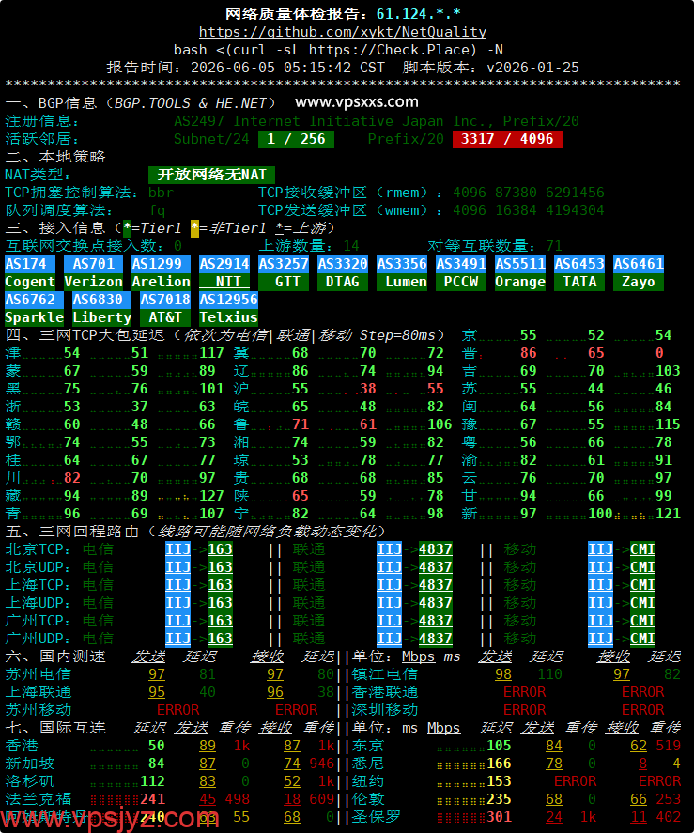The image size is (694, 833).
Task: Select the AS7018 badge
Action: 165,300
